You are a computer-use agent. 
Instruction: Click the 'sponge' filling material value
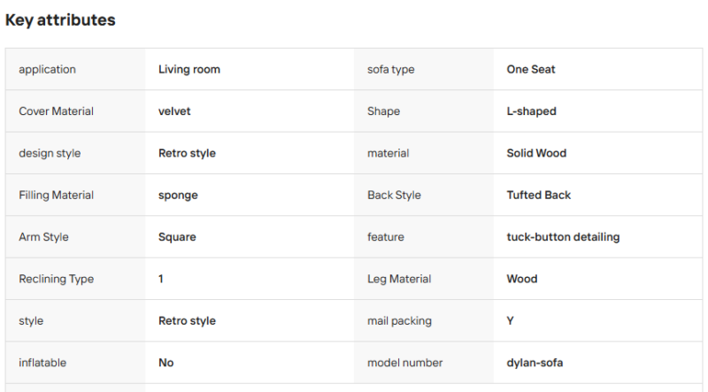pos(178,196)
